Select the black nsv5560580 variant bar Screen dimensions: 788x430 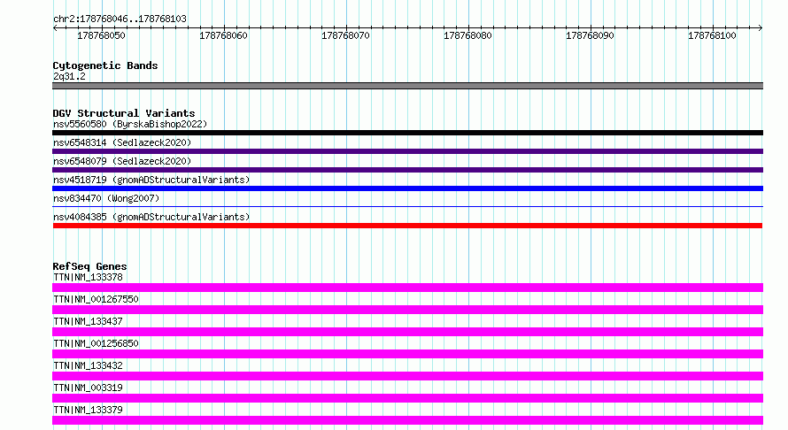[407, 133]
